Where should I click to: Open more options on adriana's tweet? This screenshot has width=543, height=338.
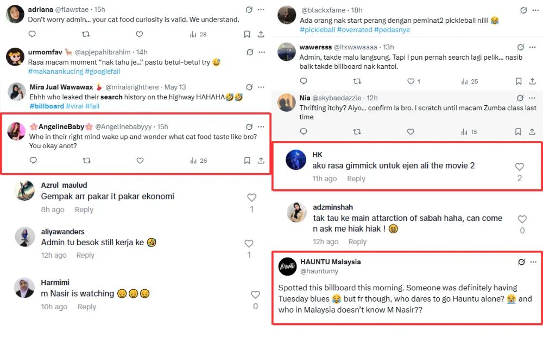tap(261, 10)
